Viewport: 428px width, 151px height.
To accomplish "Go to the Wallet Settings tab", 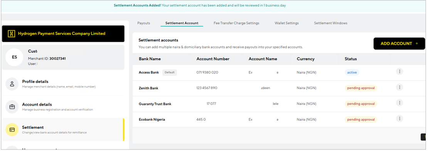I will 286,23.
